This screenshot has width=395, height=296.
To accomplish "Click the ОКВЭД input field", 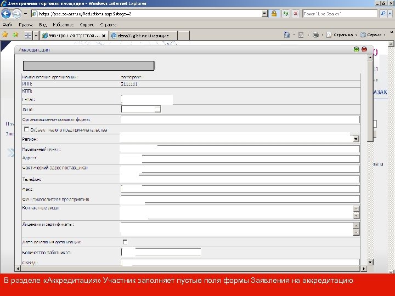I will (x=240, y=262).
